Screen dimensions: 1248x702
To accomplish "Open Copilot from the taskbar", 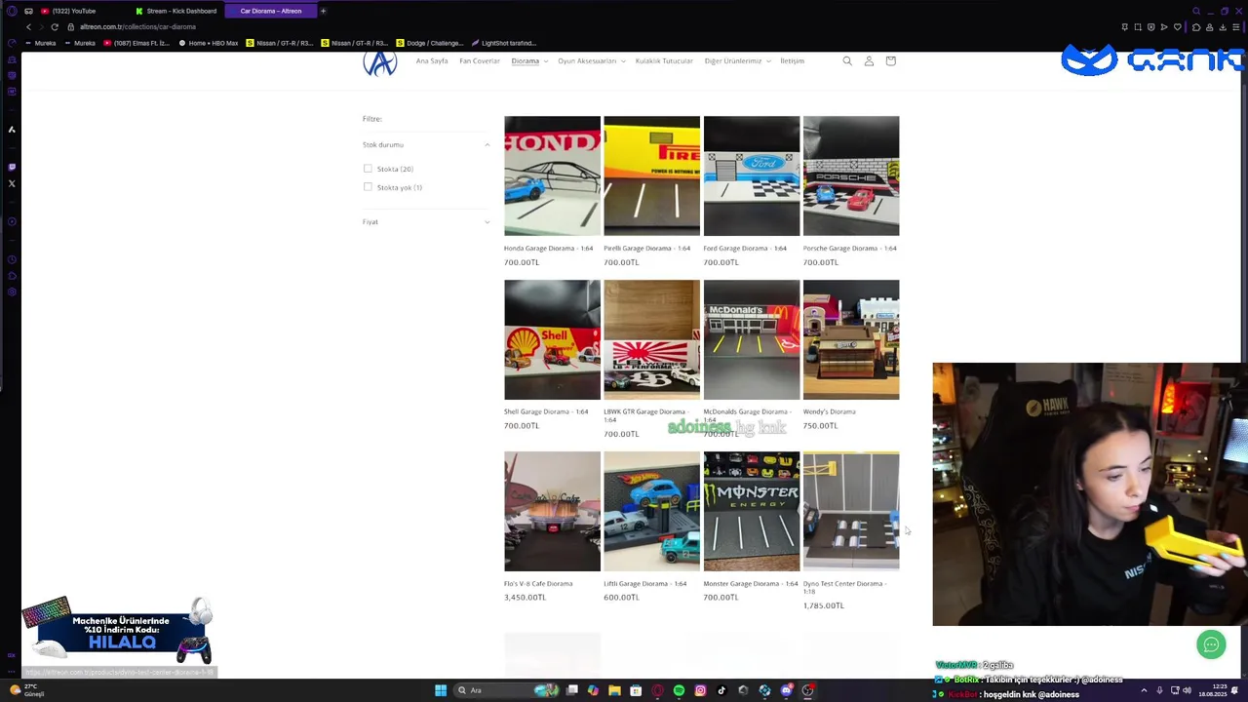I will (x=593, y=690).
